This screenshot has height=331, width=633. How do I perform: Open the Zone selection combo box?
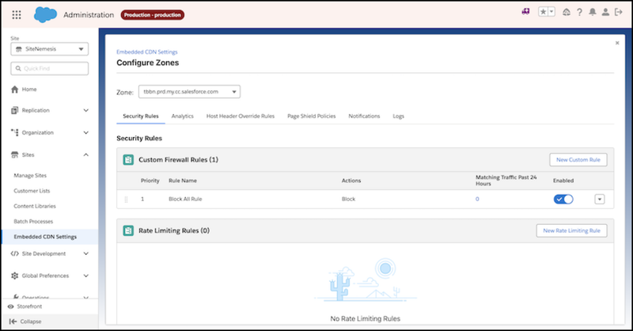coord(189,92)
